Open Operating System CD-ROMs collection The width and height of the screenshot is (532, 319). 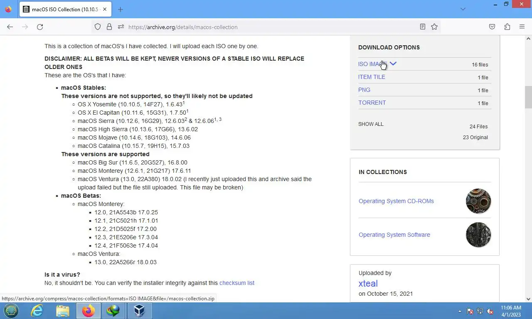pyautogui.click(x=396, y=201)
